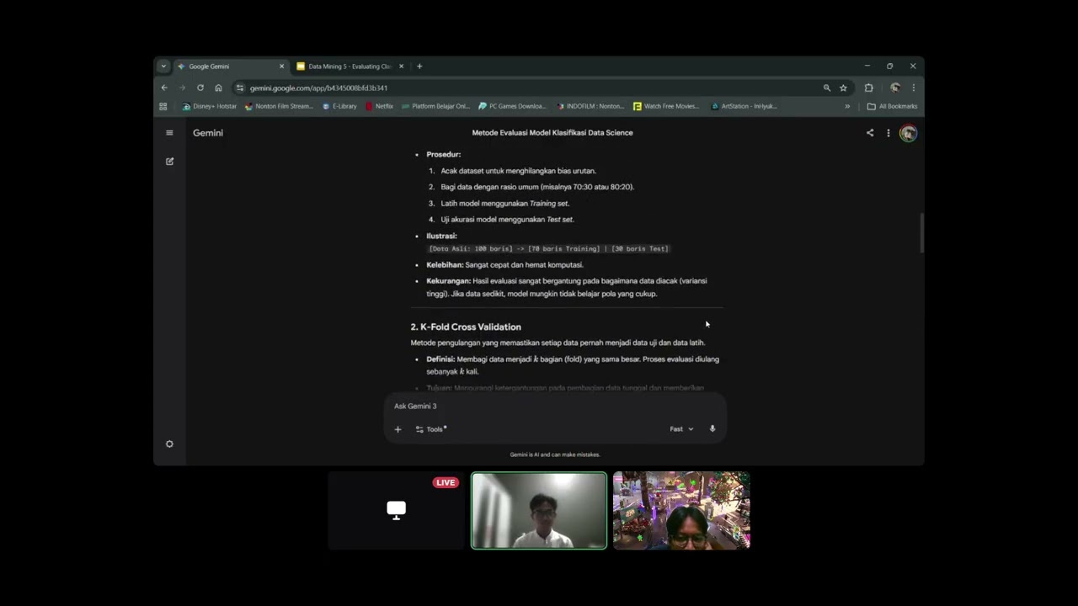1078x606 pixels.
Task: Select the LIVE screen-share tile
Action: tap(396, 510)
